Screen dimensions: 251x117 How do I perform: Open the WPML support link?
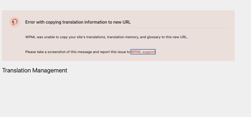click(x=143, y=52)
